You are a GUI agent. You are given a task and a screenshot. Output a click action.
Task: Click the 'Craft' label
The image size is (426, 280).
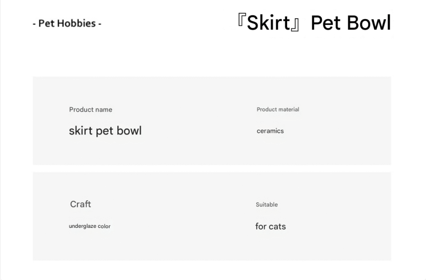point(80,204)
